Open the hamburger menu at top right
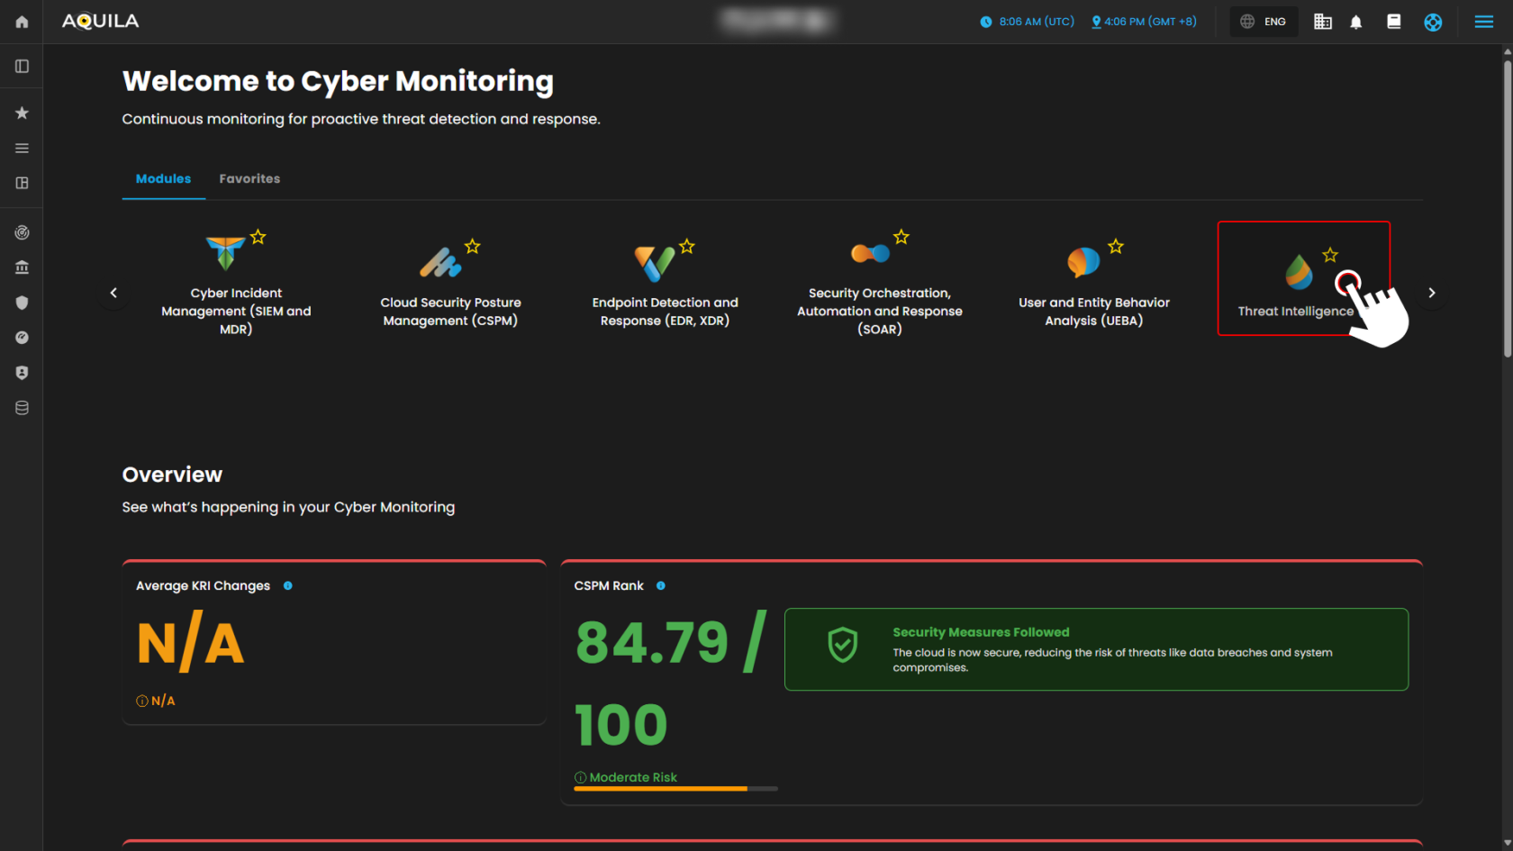This screenshot has width=1513, height=851. point(1483,22)
